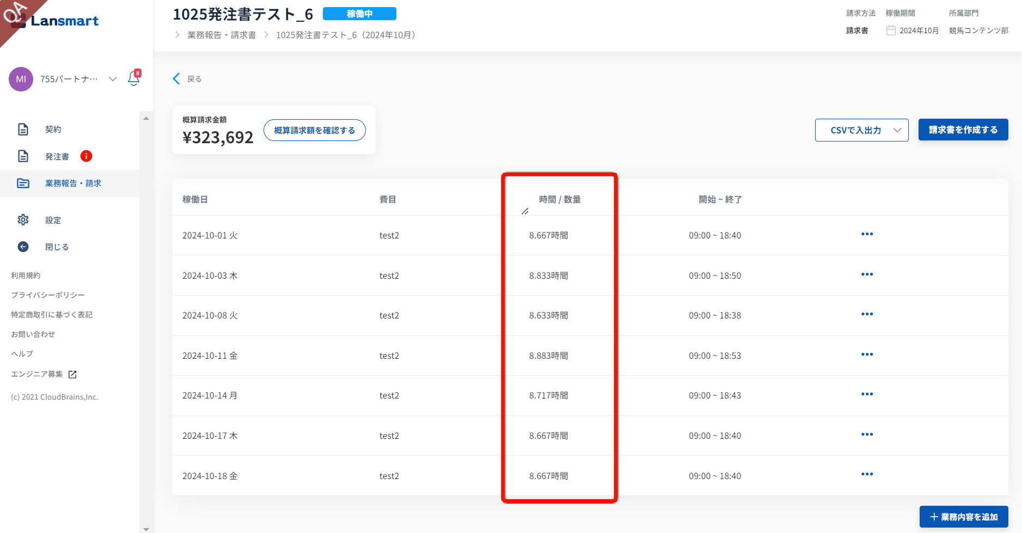Click the 発注書 document icon
This screenshot has height=533, width=1022.
click(23, 156)
